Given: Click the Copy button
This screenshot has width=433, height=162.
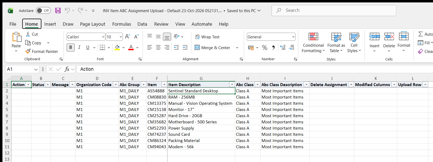Looking at the screenshot, I should [x=33, y=43].
